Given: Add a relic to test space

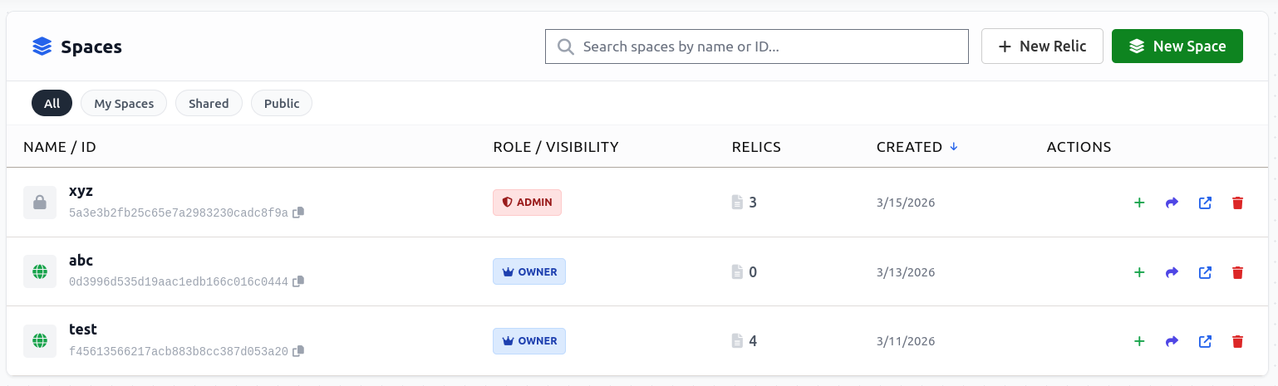Looking at the screenshot, I should (x=1139, y=341).
